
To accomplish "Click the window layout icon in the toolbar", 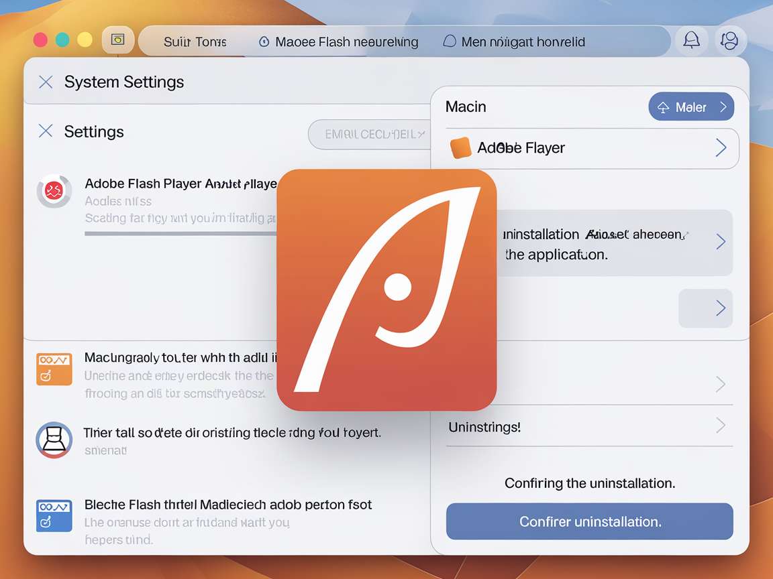I will [118, 40].
